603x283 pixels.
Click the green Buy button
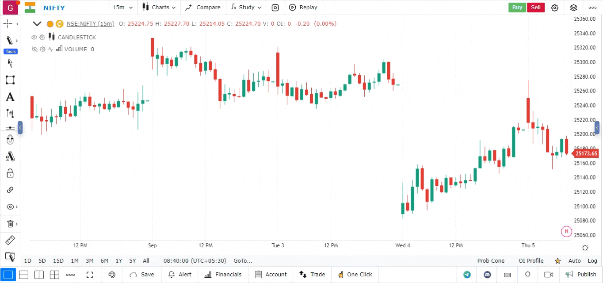point(517,8)
